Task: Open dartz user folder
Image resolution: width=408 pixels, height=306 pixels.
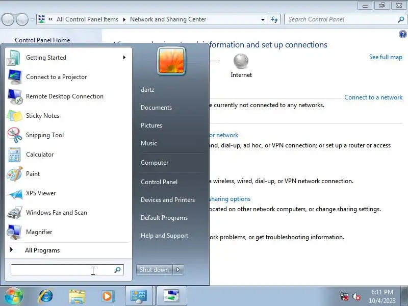Action: point(147,90)
